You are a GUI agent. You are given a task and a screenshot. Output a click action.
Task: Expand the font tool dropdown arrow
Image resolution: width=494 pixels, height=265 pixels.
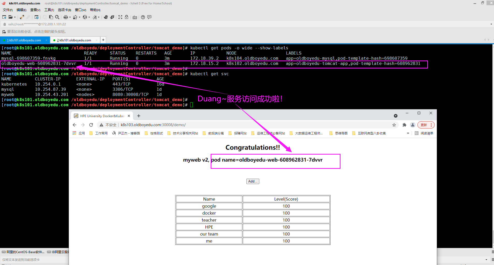tap(99, 17)
